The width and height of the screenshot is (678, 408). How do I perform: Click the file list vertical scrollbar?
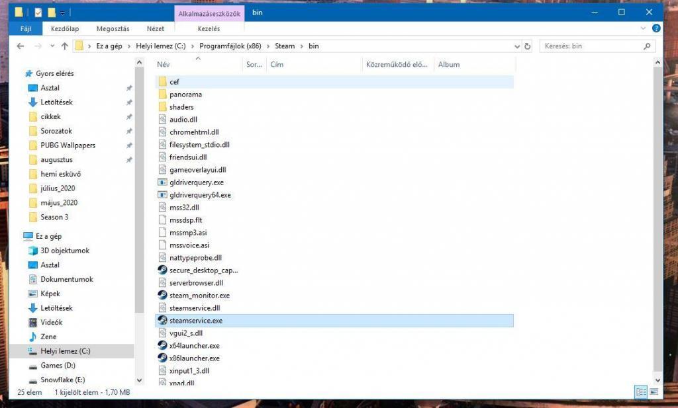point(657,218)
